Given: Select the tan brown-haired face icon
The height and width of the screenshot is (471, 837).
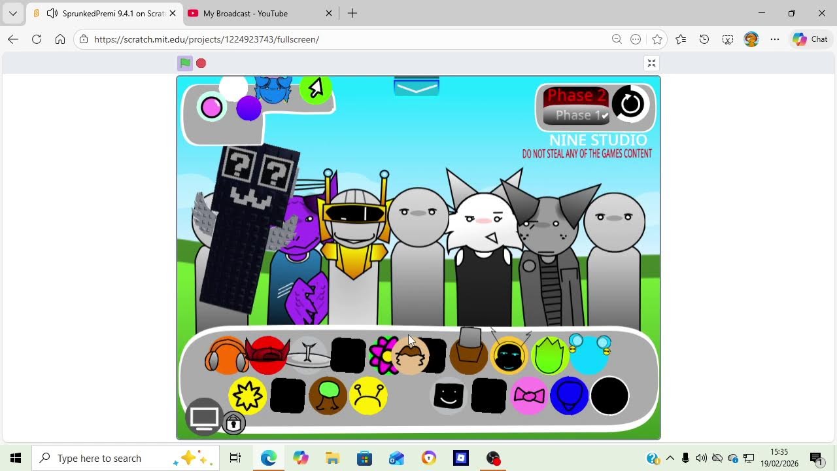Looking at the screenshot, I should click(411, 357).
